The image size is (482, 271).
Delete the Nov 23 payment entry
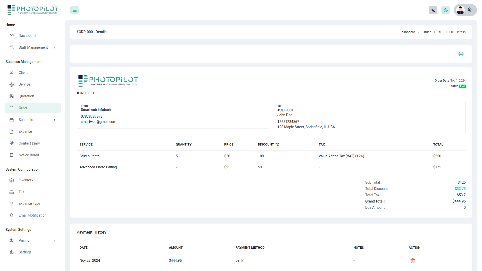pyautogui.click(x=412, y=261)
